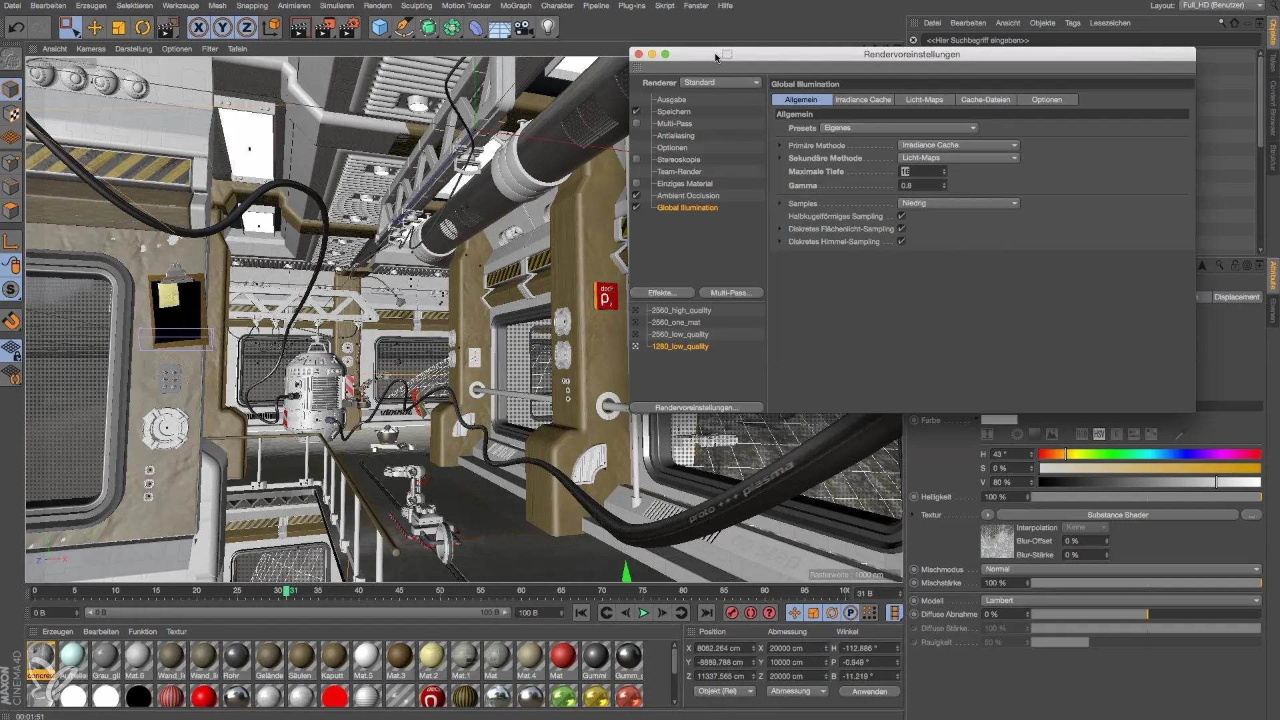Image resolution: width=1280 pixels, height=720 pixels.
Task: Render active view clapperboard icon
Action: click(x=300, y=27)
